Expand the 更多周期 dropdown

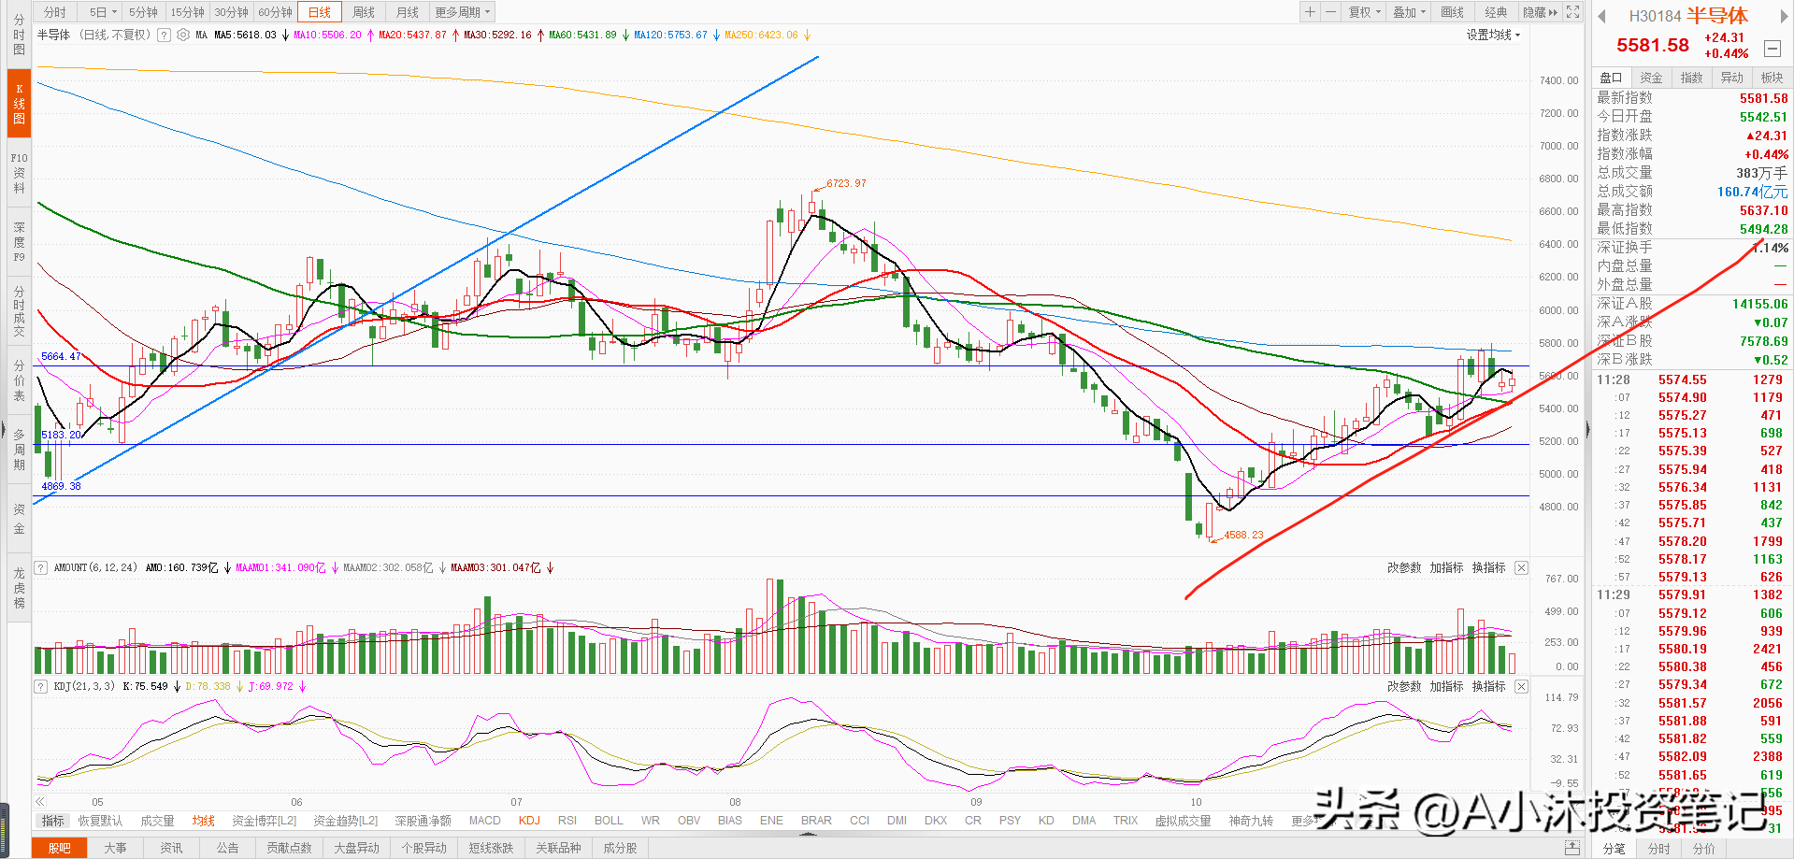(462, 12)
